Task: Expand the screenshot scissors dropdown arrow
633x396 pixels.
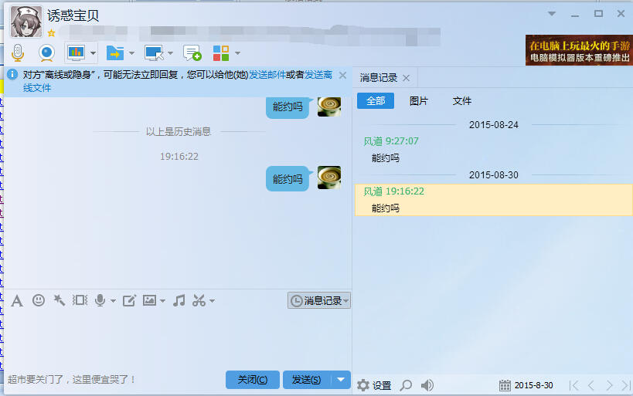Action: point(212,301)
